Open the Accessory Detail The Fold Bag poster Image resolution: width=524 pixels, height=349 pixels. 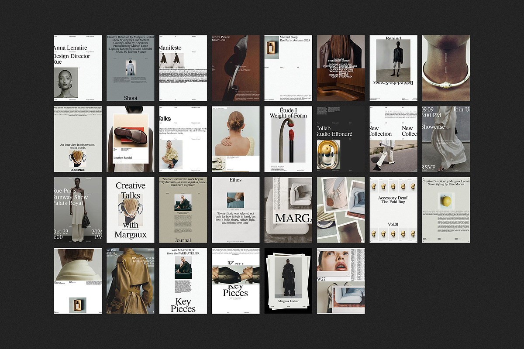coord(393,210)
